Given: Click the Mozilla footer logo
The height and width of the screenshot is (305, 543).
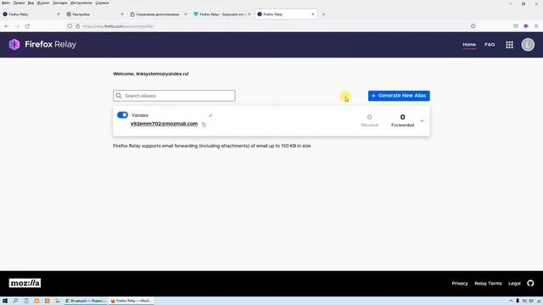Looking at the screenshot, I should coord(25,283).
